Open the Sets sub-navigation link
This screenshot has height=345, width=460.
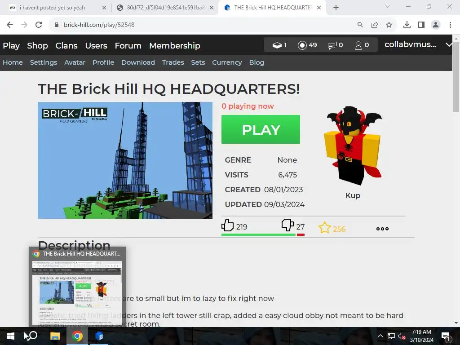coord(198,62)
